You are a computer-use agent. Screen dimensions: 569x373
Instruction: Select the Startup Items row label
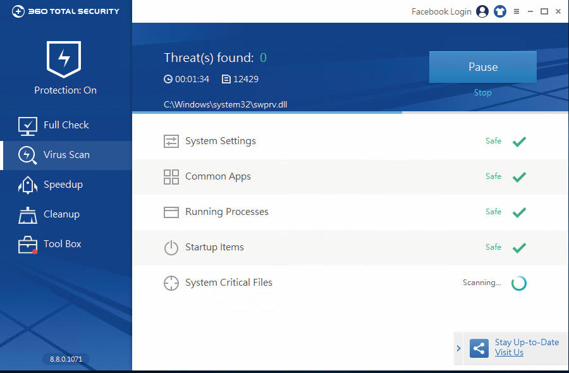point(214,247)
